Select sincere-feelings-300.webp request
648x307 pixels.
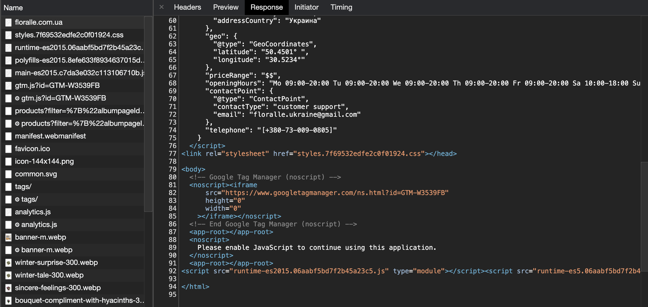pos(72,288)
